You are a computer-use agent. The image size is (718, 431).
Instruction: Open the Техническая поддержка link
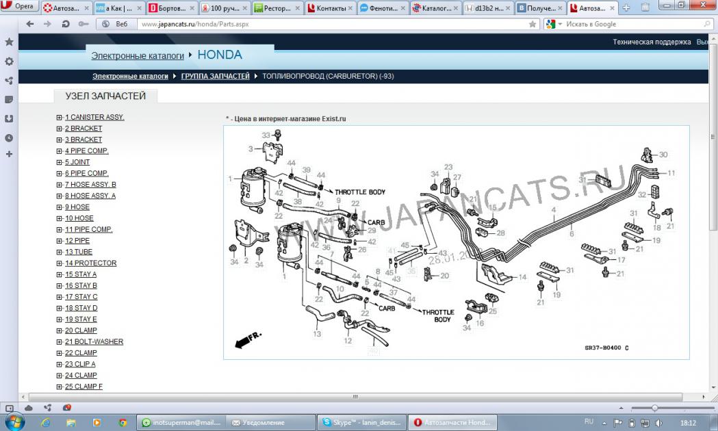pos(652,42)
